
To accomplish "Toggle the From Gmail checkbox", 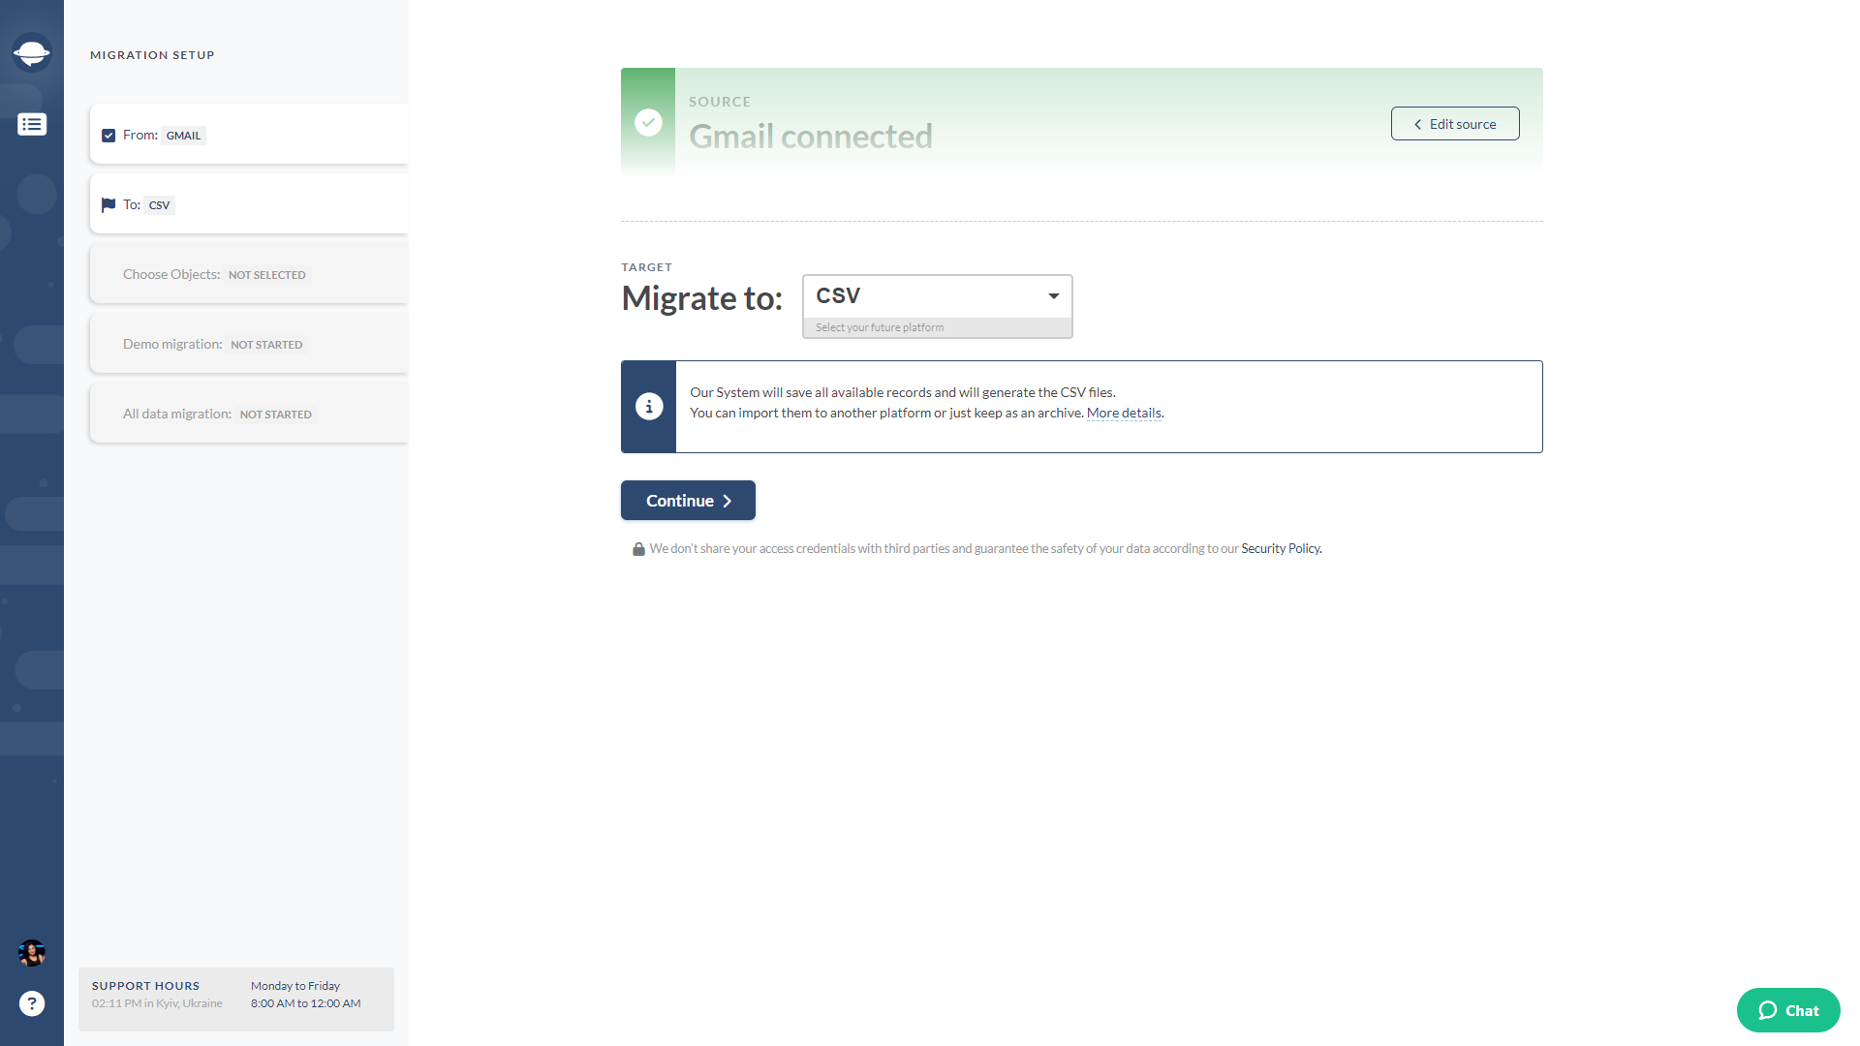I will [x=108, y=136].
